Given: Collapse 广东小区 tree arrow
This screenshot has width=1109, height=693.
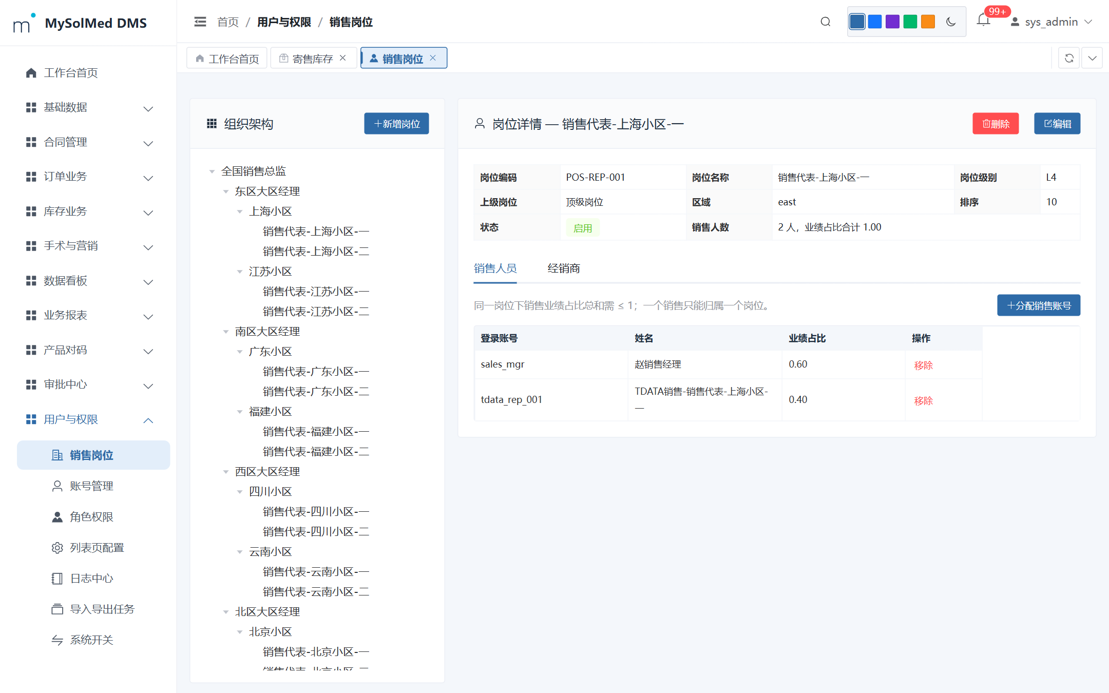Looking at the screenshot, I should tap(240, 352).
